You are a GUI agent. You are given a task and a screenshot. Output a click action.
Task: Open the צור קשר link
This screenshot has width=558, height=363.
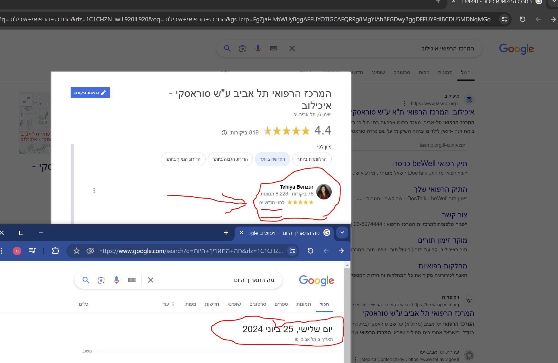click(454, 215)
